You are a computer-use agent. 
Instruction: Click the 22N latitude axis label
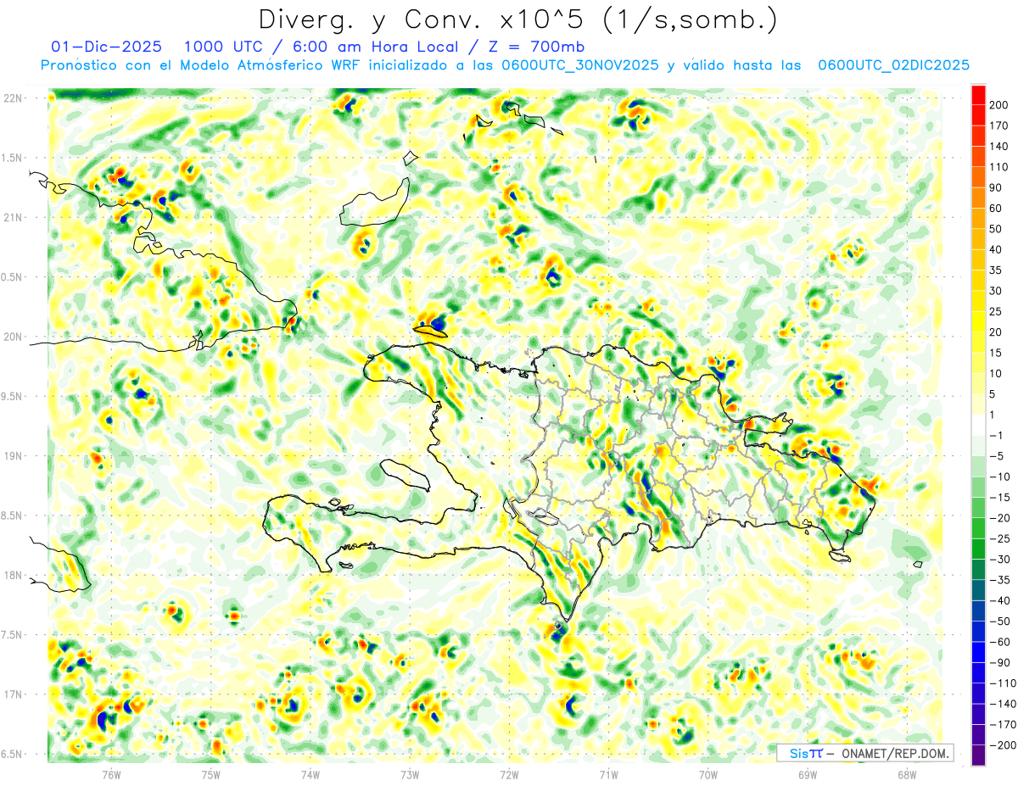[12, 98]
